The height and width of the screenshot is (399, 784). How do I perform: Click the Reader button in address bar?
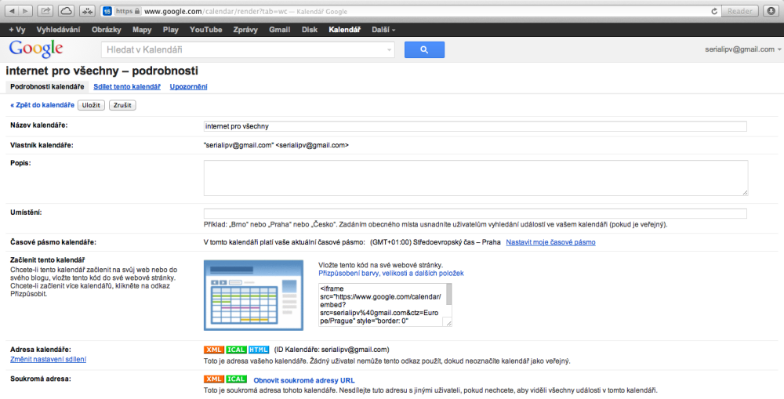(740, 11)
